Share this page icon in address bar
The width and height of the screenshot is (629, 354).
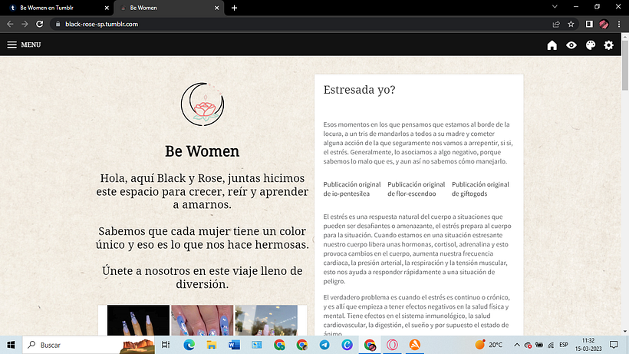point(556,24)
